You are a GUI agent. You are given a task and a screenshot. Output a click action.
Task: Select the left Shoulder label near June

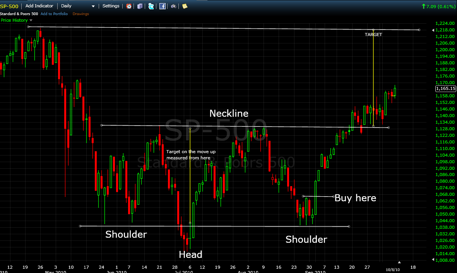[x=126, y=234]
